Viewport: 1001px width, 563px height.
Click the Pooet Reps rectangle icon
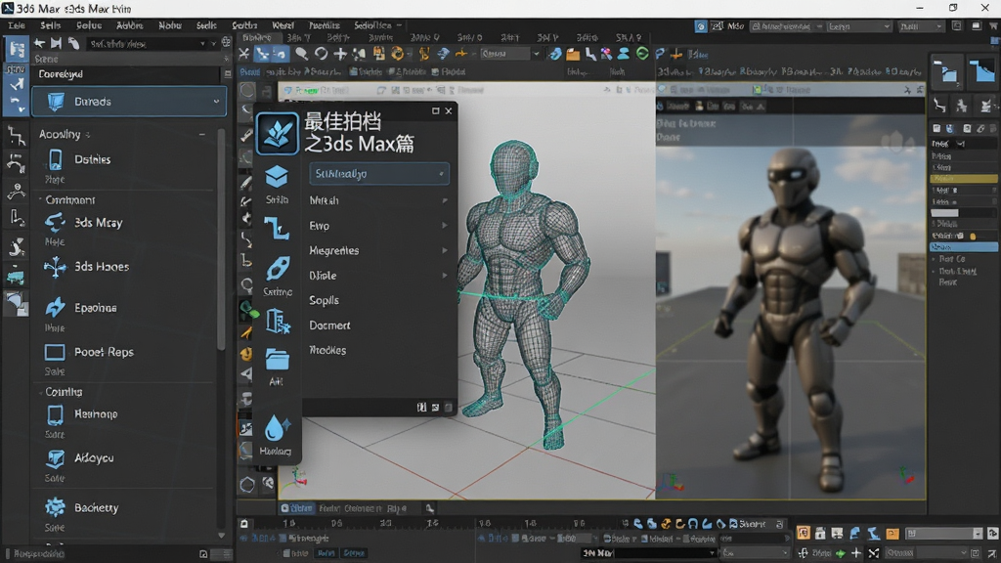[55, 352]
